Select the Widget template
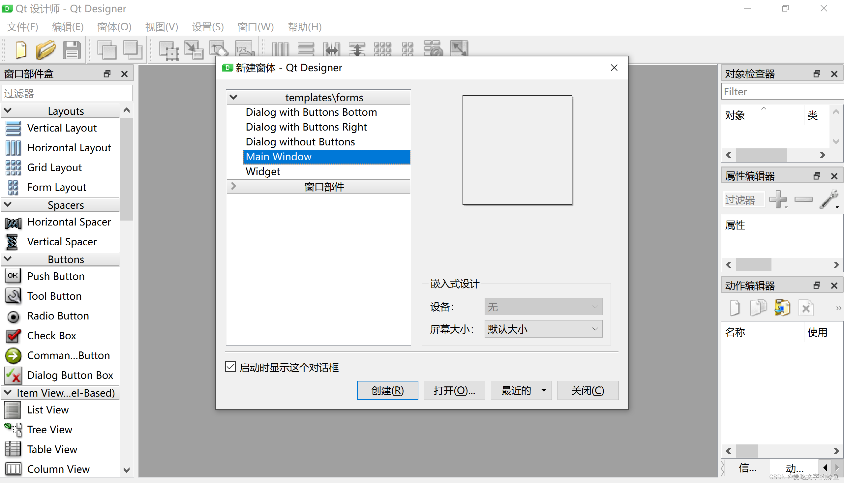Viewport: 844px width, 483px height. tap(263, 171)
